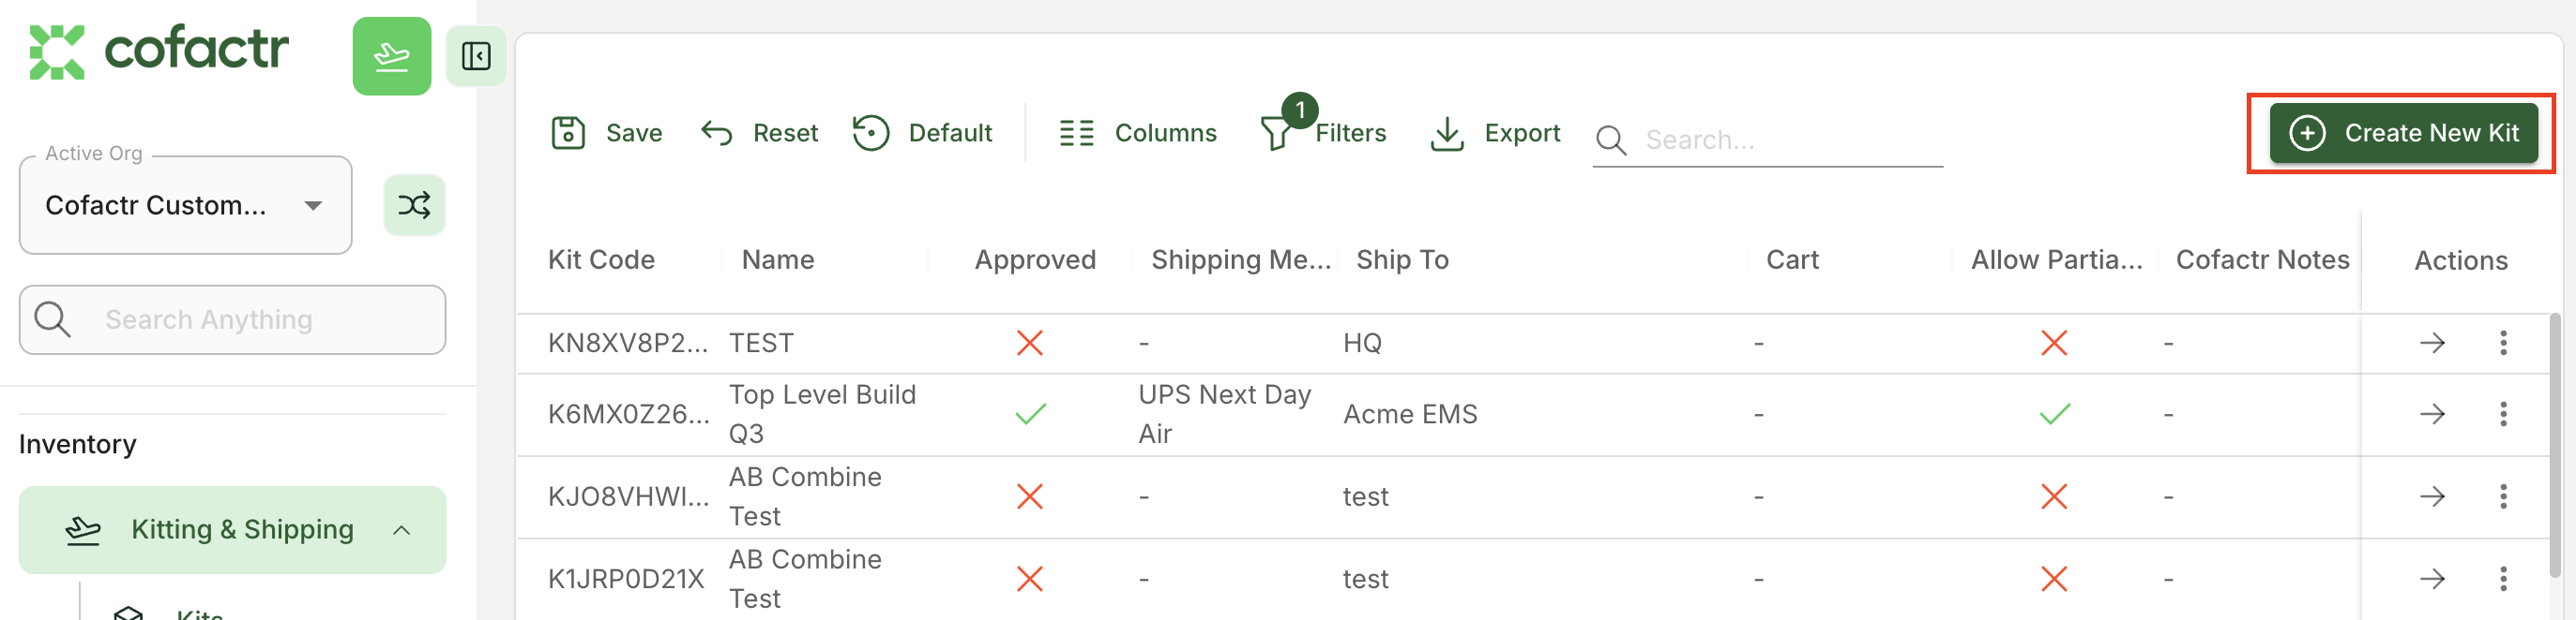Reset the table view settings

pyautogui.click(x=759, y=133)
